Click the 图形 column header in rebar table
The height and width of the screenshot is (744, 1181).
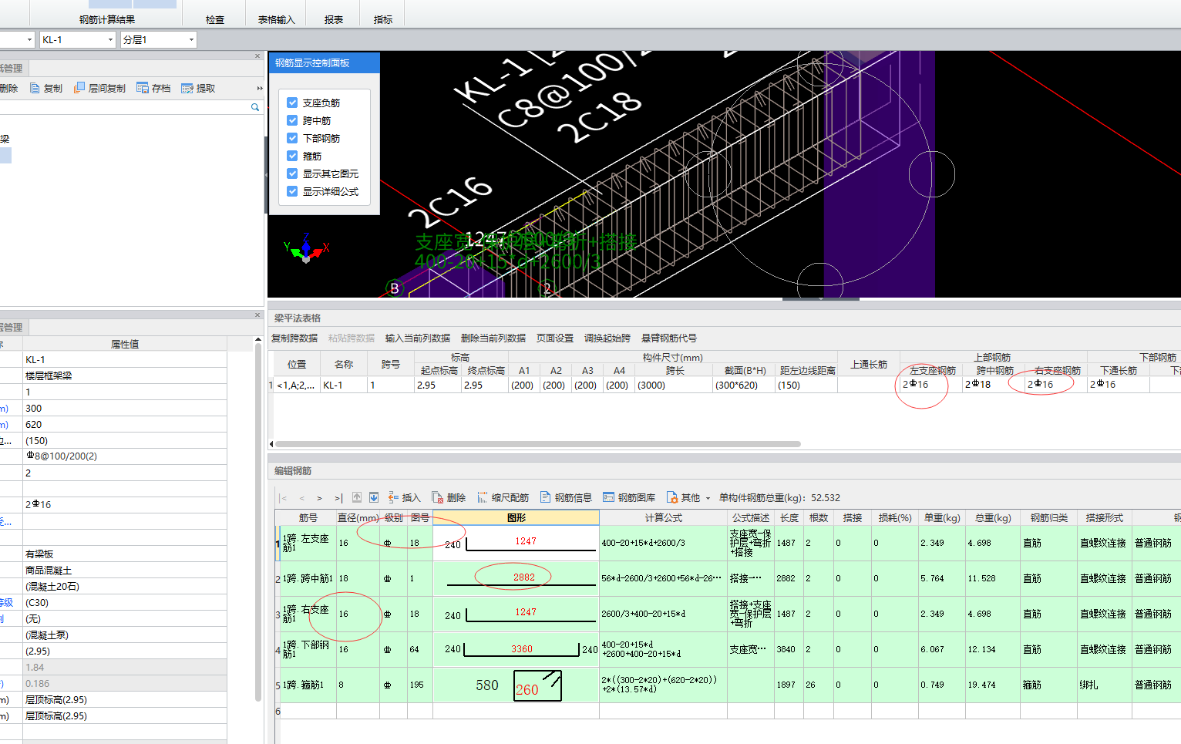516,517
